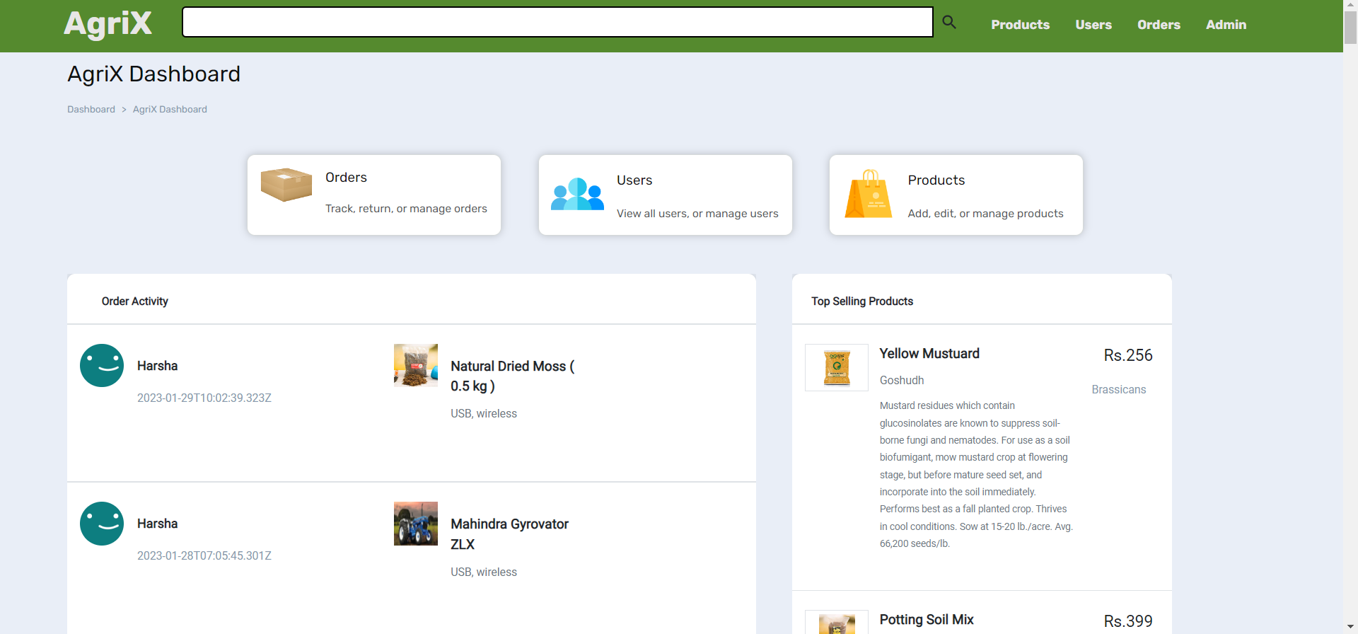Viewport: 1358px width, 634px height.
Task: Click the Orders cardboard box icon
Action: 286,185
